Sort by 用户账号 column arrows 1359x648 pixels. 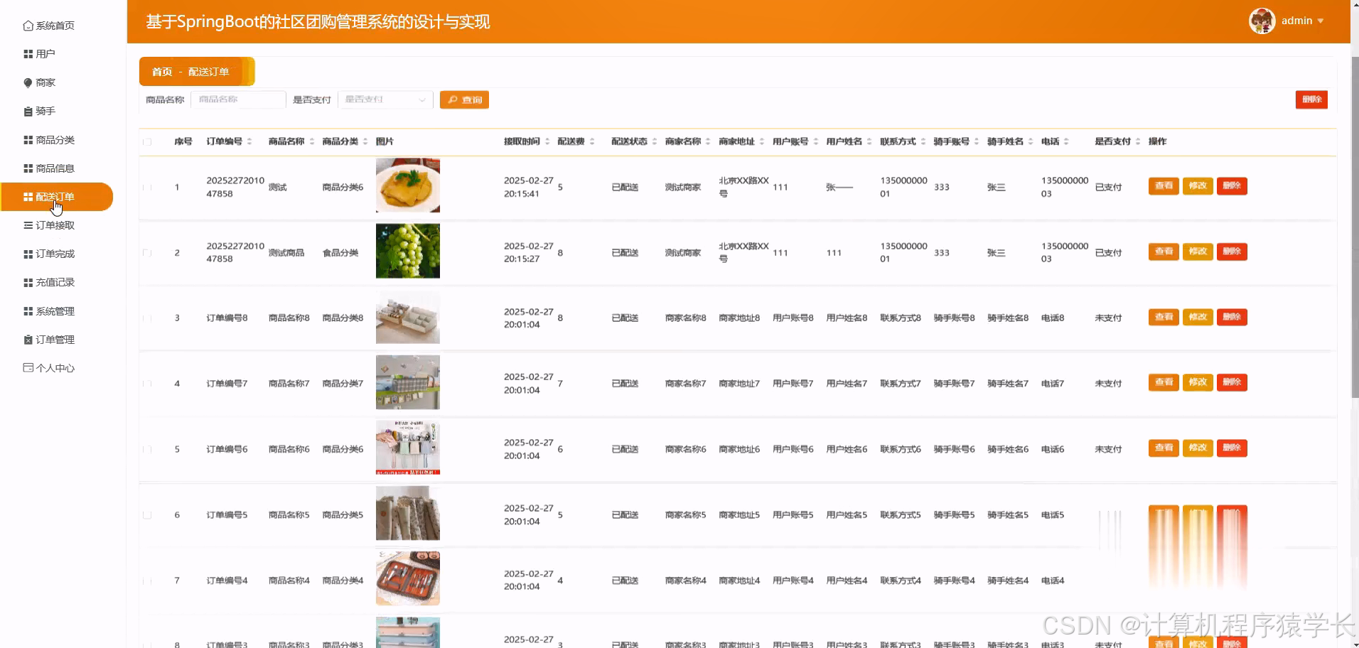point(816,141)
